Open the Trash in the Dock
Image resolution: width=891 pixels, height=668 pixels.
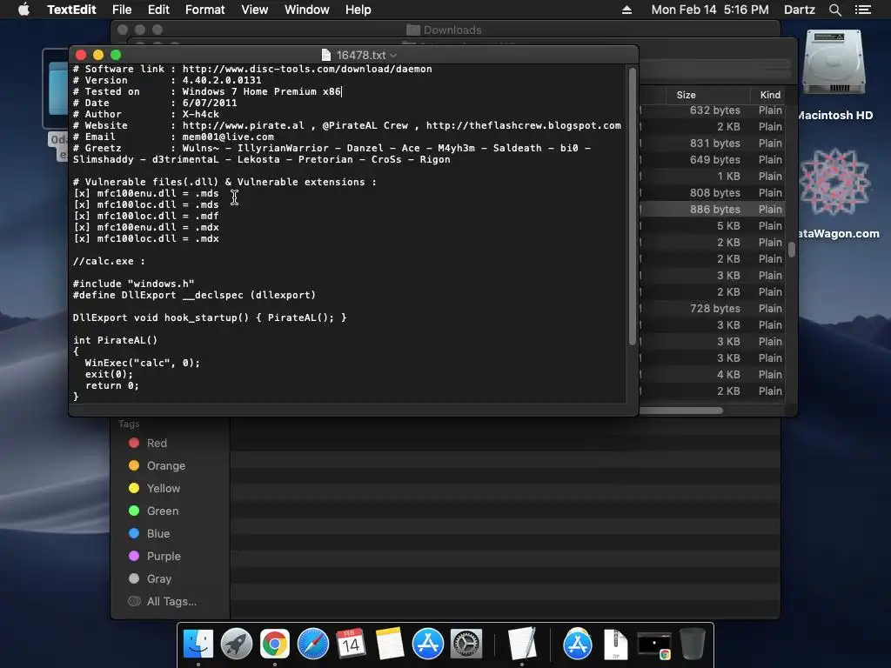pyautogui.click(x=692, y=645)
